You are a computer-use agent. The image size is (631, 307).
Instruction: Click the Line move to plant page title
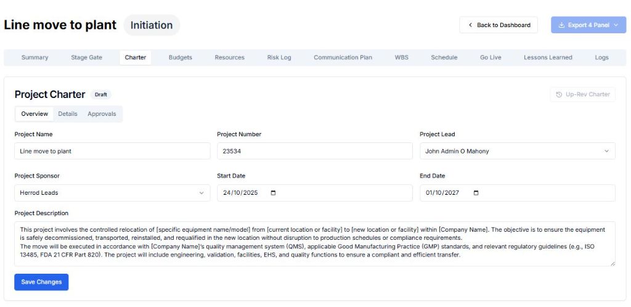coord(60,25)
